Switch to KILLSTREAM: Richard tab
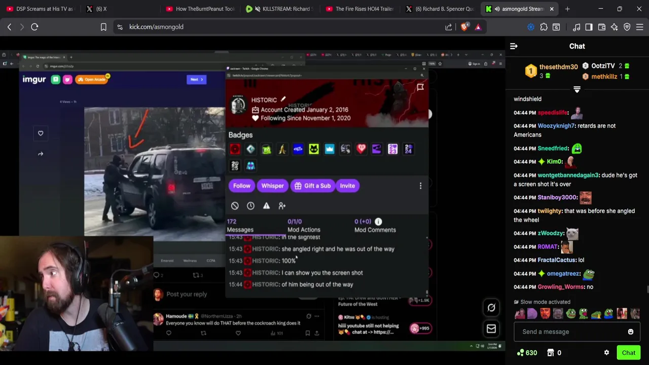 click(280, 9)
